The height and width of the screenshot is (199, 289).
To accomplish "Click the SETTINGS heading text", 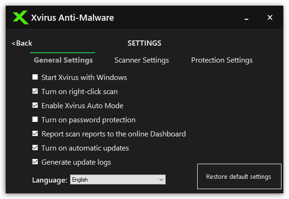I will pos(144,43).
